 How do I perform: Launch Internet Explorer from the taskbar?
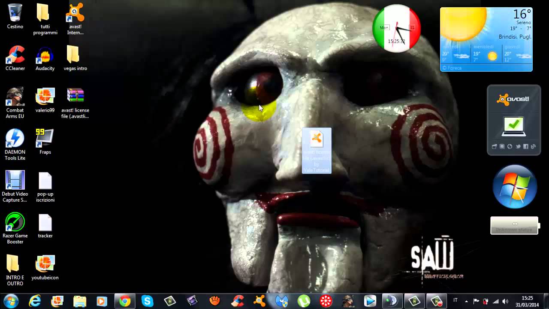tap(35, 301)
